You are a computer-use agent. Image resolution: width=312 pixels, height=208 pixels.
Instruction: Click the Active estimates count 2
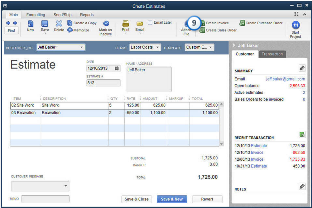click(304, 92)
